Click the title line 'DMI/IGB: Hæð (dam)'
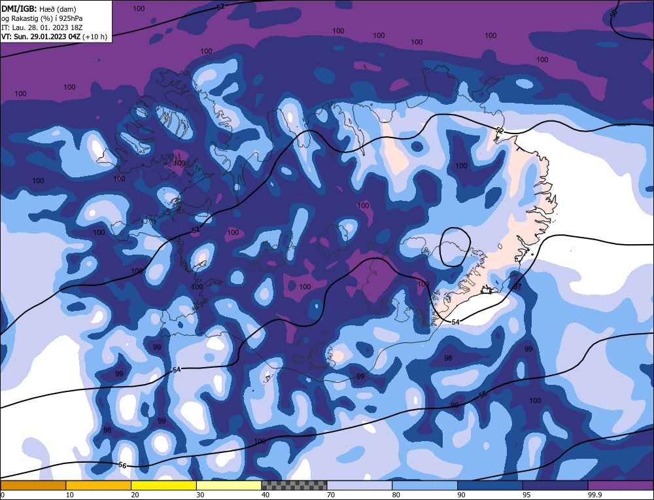This screenshot has width=654, height=500. [x=39, y=9]
